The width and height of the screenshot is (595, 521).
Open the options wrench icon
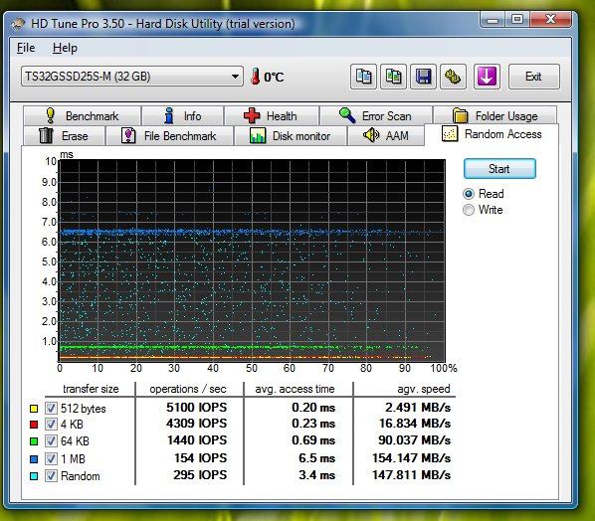pyautogui.click(x=453, y=77)
